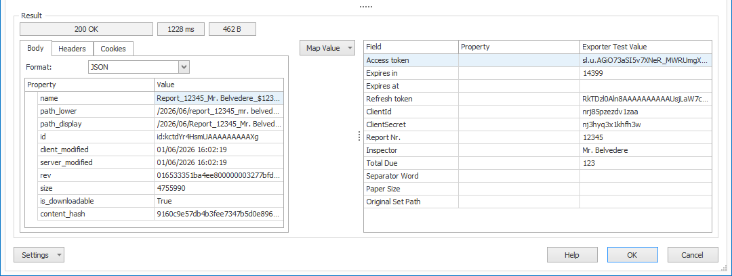Select the Expires at field row
The height and width of the screenshot is (276, 732).
[x=537, y=86]
